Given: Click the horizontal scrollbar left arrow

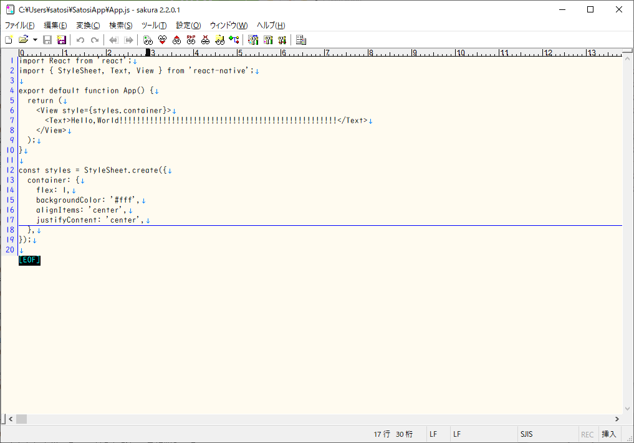Looking at the screenshot, I should [x=11, y=419].
